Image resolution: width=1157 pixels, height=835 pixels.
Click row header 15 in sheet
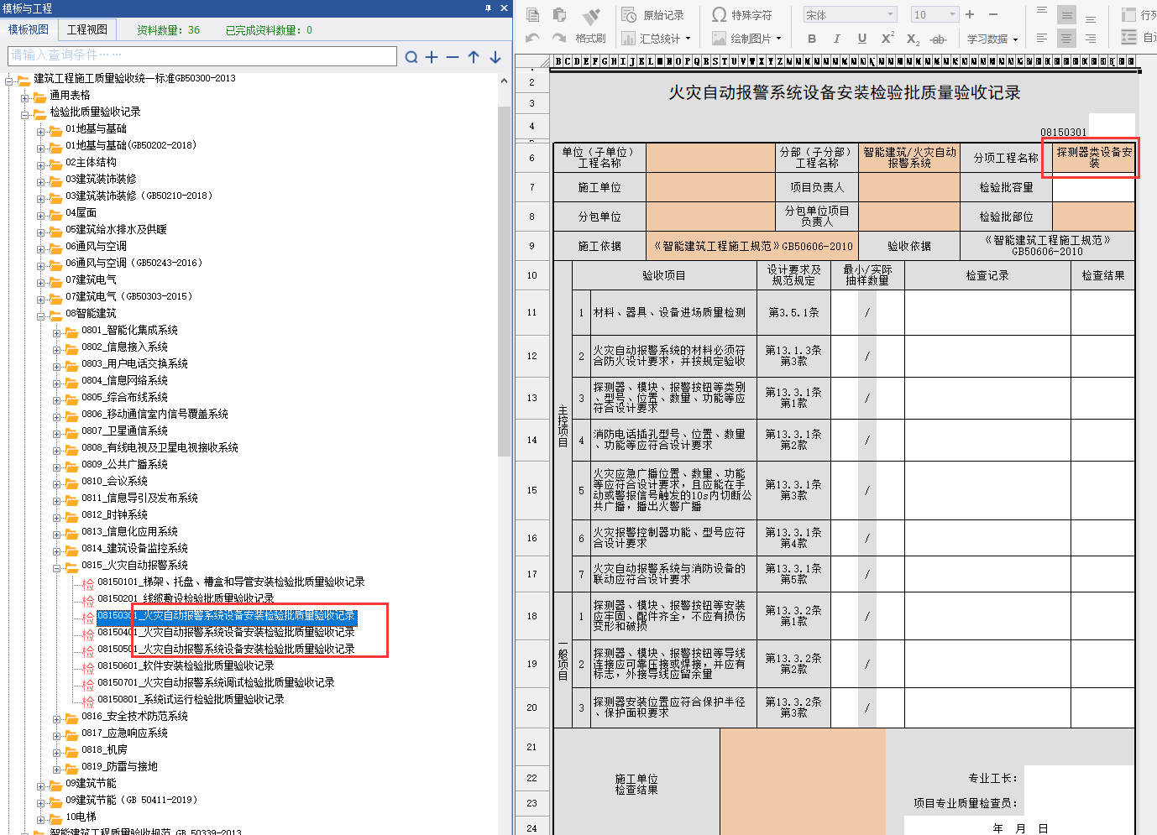pos(531,490)
